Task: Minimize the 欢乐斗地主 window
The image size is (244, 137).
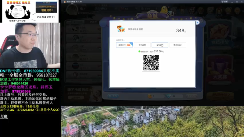Action: [x=232, y=2]
